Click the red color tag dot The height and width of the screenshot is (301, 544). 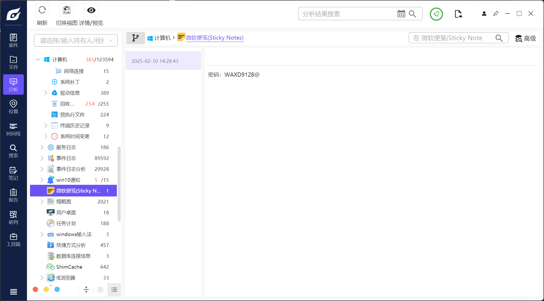(x=35, y=289)
